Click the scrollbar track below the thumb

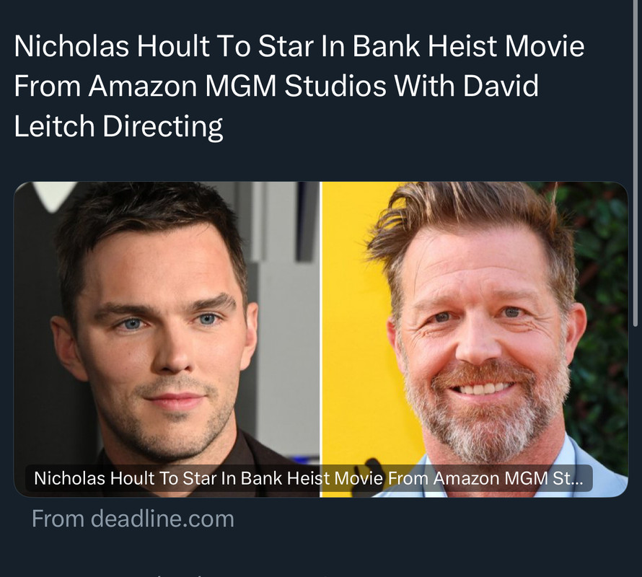pos(636,451)
